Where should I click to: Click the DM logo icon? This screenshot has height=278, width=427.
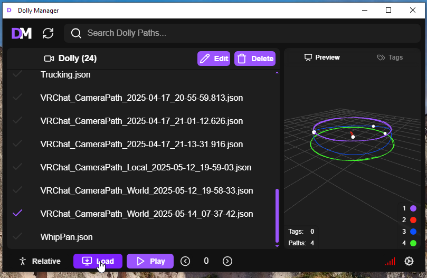coord(22,33)
